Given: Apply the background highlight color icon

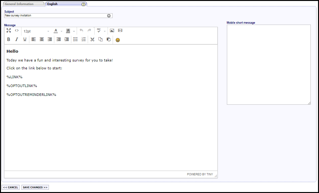Looking at the screenshot, I should [68, 31].
